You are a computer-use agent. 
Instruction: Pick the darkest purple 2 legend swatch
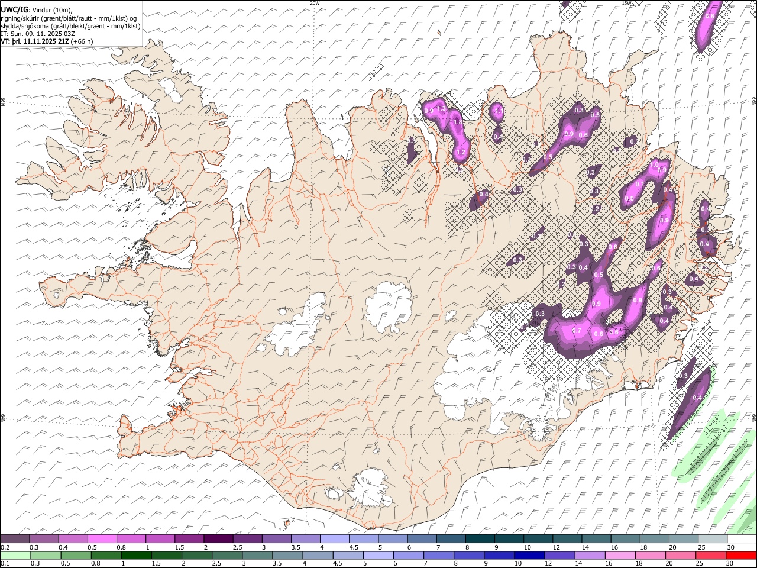(x=218, y=539)
